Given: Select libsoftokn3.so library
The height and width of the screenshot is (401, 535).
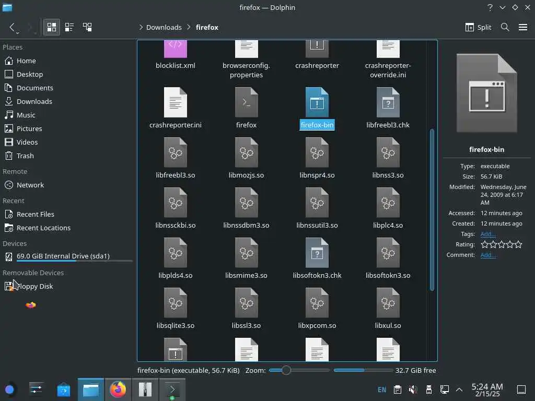Looking at the screenshot, I should tap(388, 259).
